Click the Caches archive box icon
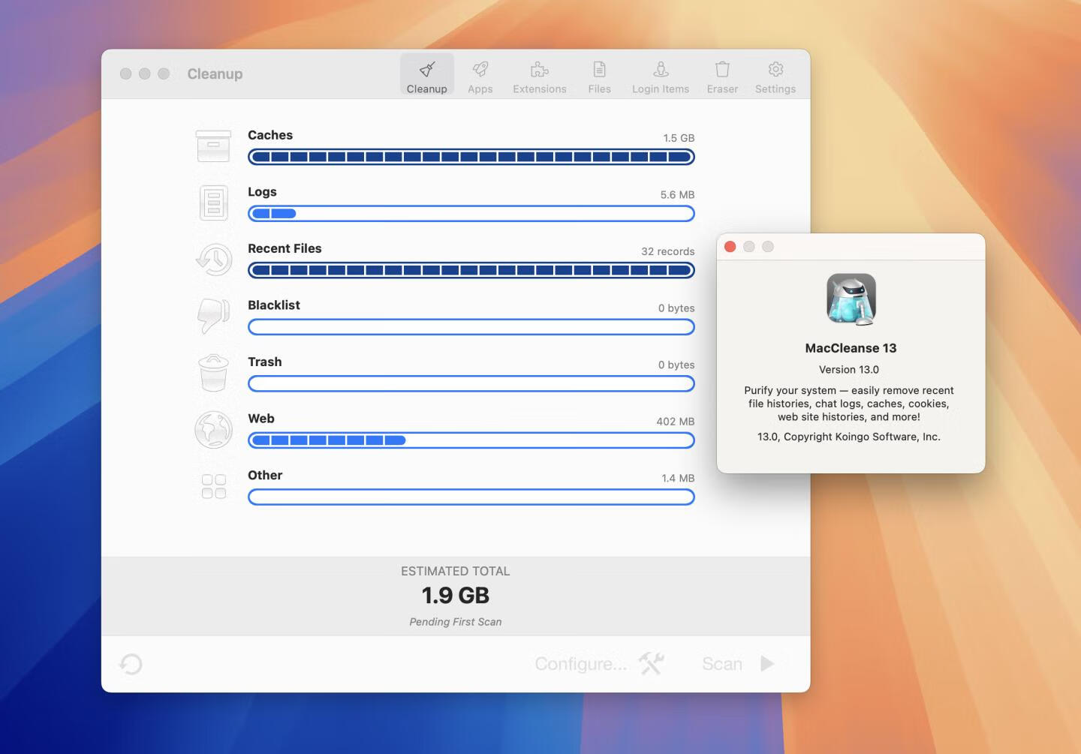The image size is (1081, 754). [x=213, y=146]
